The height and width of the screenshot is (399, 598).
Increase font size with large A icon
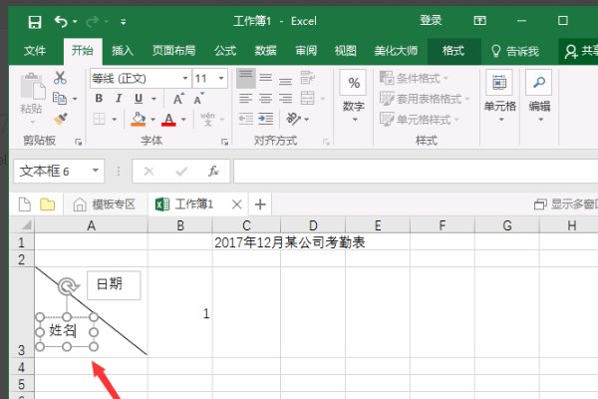tap(178, 99)
